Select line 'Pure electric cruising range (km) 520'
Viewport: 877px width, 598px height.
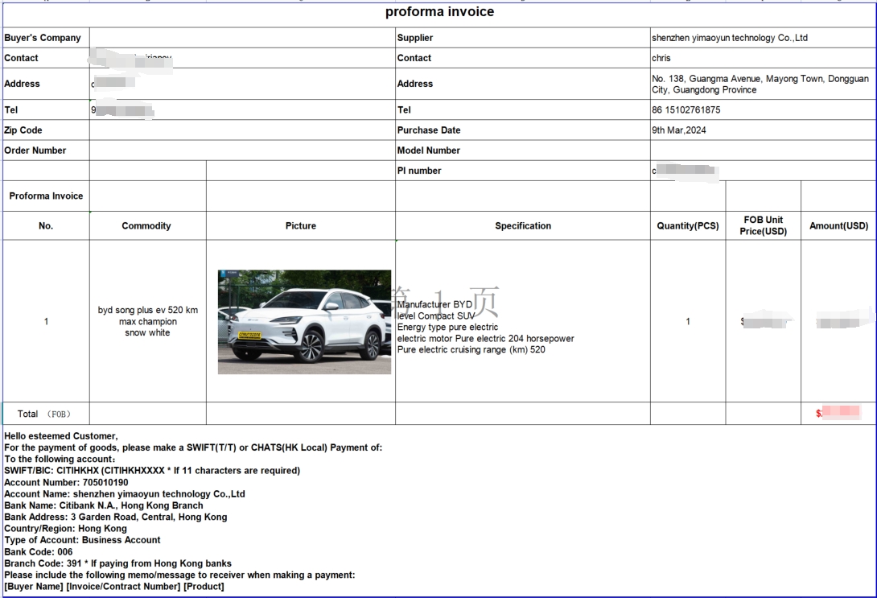pyautogui.click(x=471, y=349)
